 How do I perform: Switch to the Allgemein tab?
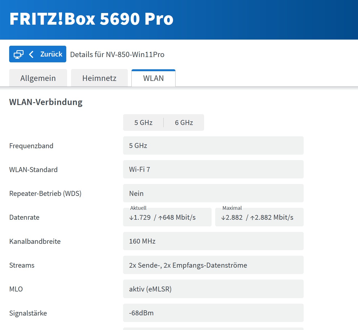coord(38,78)
